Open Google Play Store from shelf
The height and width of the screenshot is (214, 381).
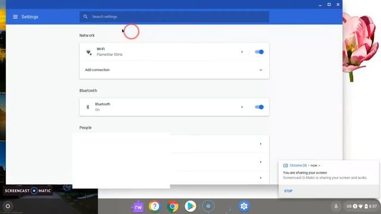pyautogui.click(x=190, y=206)
